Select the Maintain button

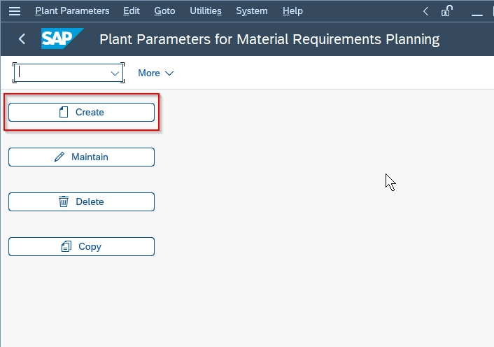point(81,157)
